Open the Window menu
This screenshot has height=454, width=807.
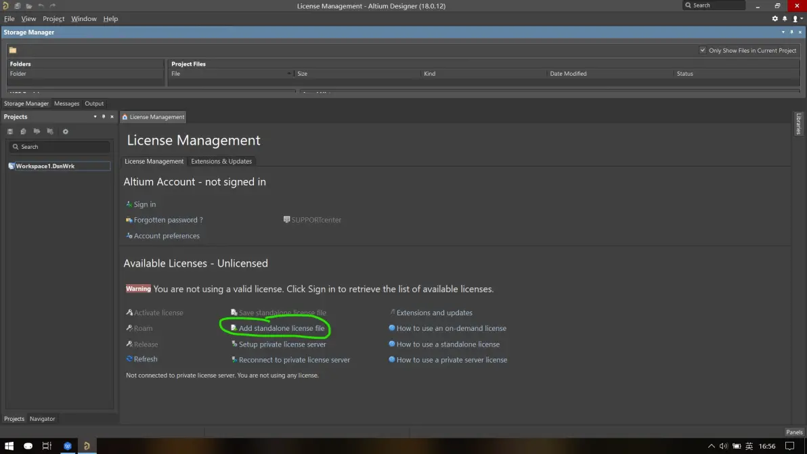tap(84, 18)
